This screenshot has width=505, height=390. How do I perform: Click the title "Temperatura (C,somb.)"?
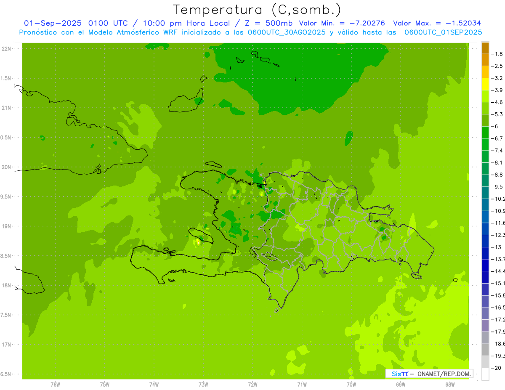257,9
